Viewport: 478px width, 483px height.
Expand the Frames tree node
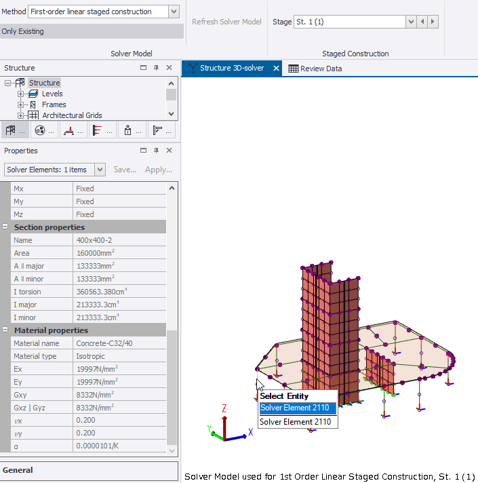21,104
